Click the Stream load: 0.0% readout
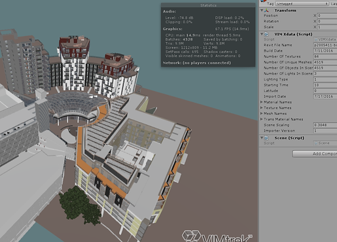This screenshot has height=242, width=337. coord(232,22)
